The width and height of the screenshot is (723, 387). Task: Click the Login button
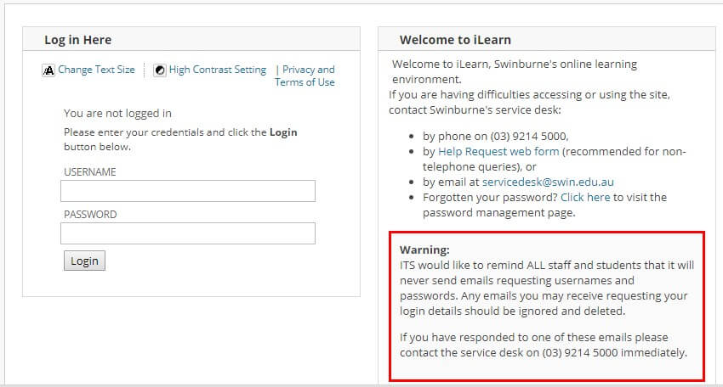click(x=84, y=261)
